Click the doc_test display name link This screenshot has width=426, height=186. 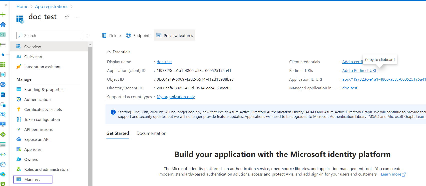[x=164, y=62]
